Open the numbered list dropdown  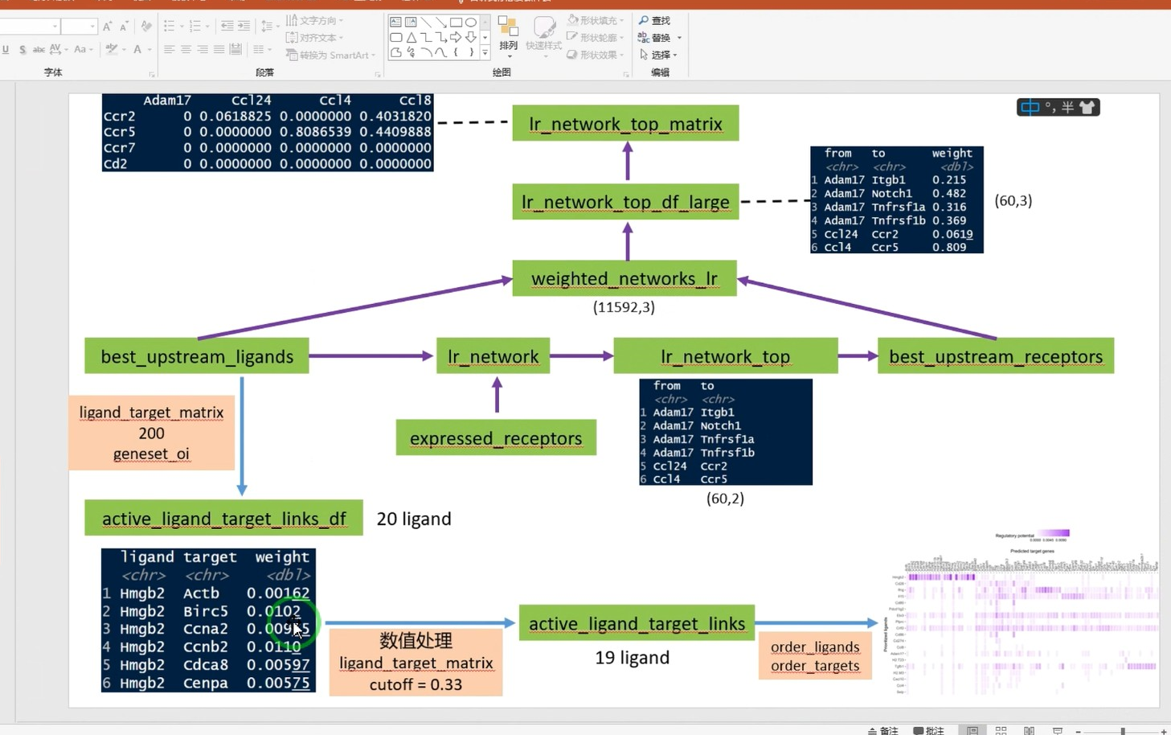198,27
